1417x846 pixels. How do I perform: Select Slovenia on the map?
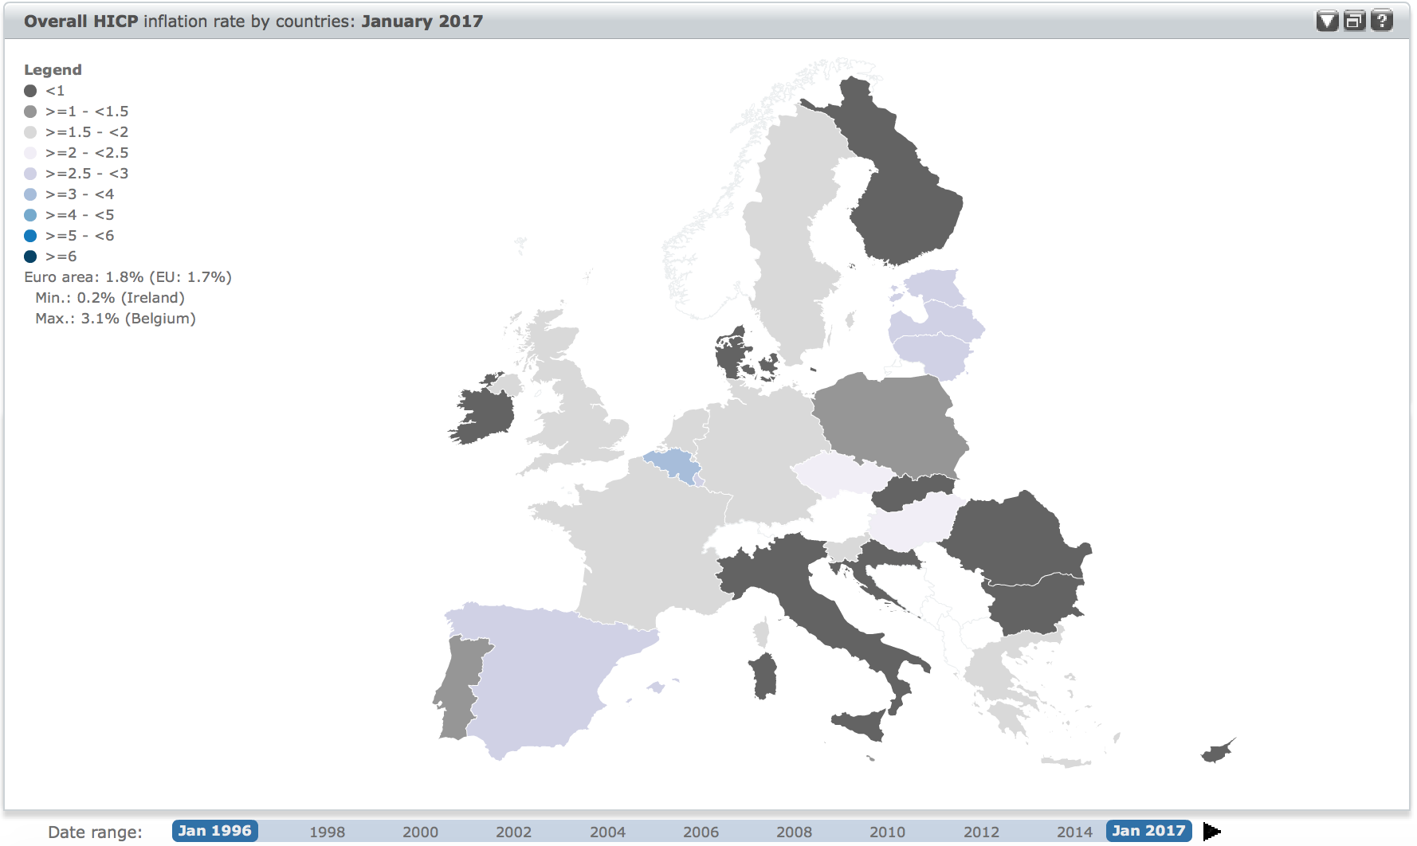pyautogui.click(x=845, y=549)
